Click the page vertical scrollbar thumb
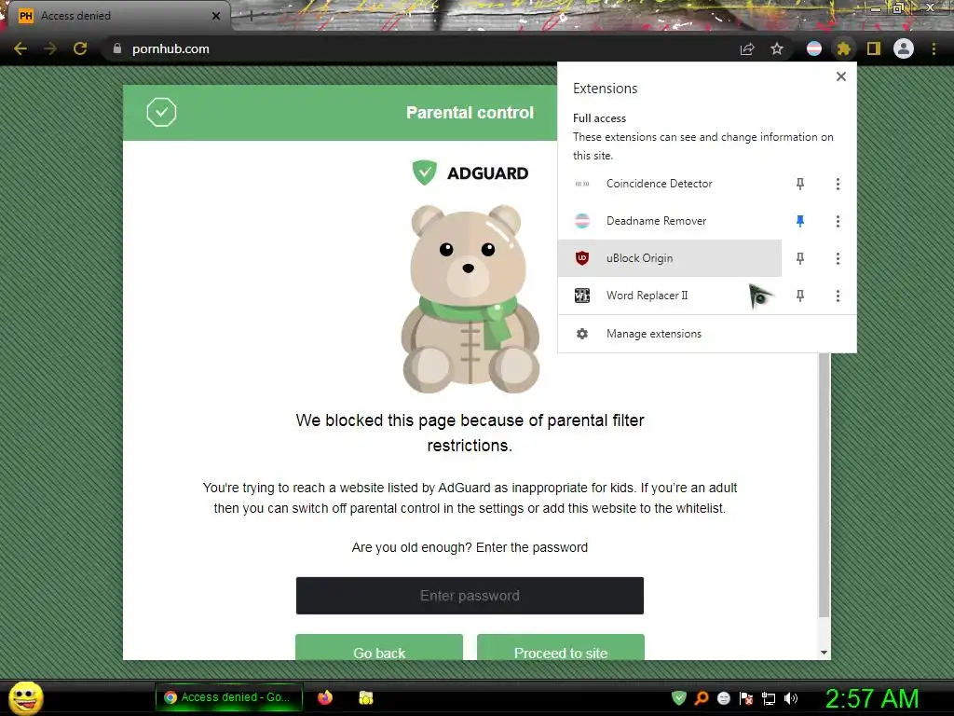Image resolution: width=954 pixels, height=716 pixels. pyautogui.click(x=824, y=485)
